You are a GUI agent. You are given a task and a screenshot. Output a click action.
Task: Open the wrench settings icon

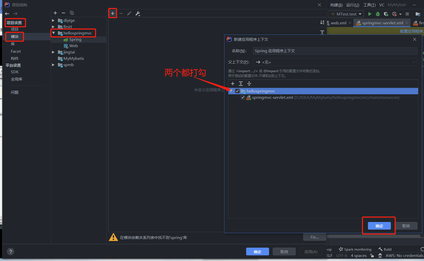point(138,13)
